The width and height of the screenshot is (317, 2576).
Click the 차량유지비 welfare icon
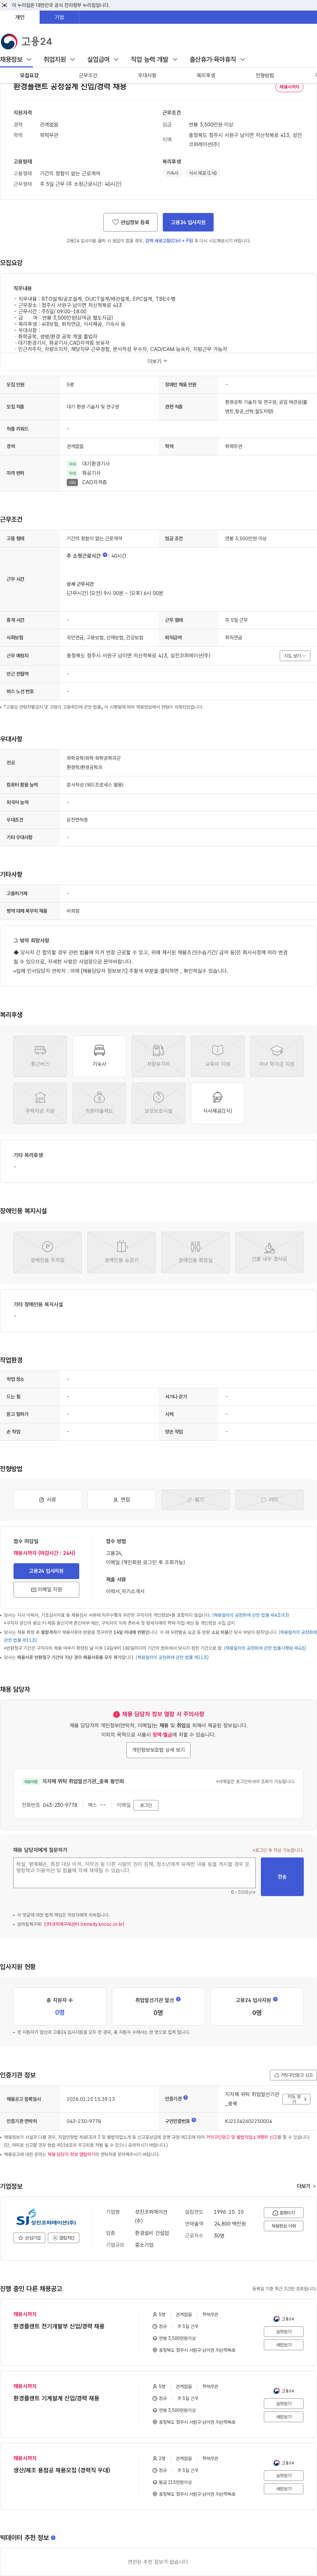(x=158, y=1056)
